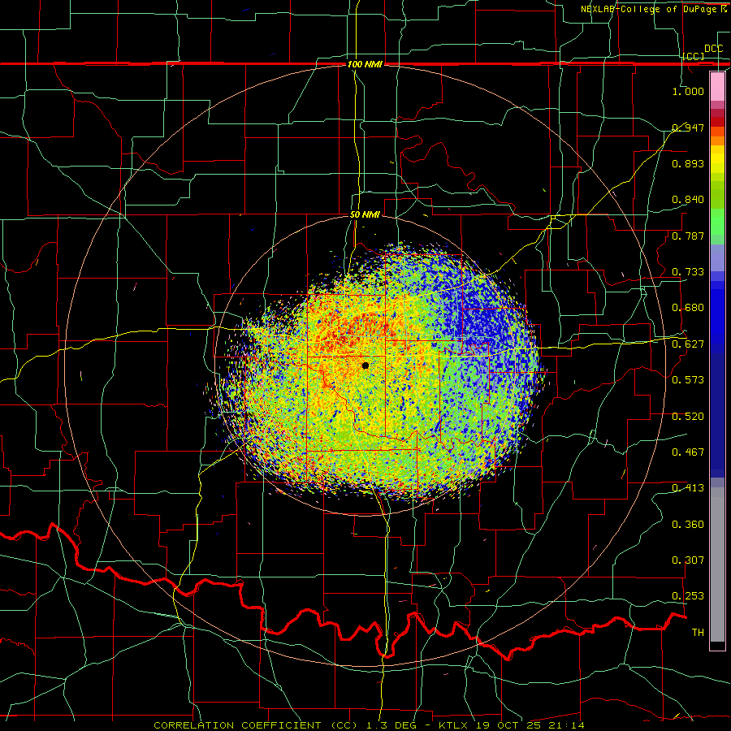Click the 0.627 scale value
Screen dimensions: 731x731
point(688,344)
